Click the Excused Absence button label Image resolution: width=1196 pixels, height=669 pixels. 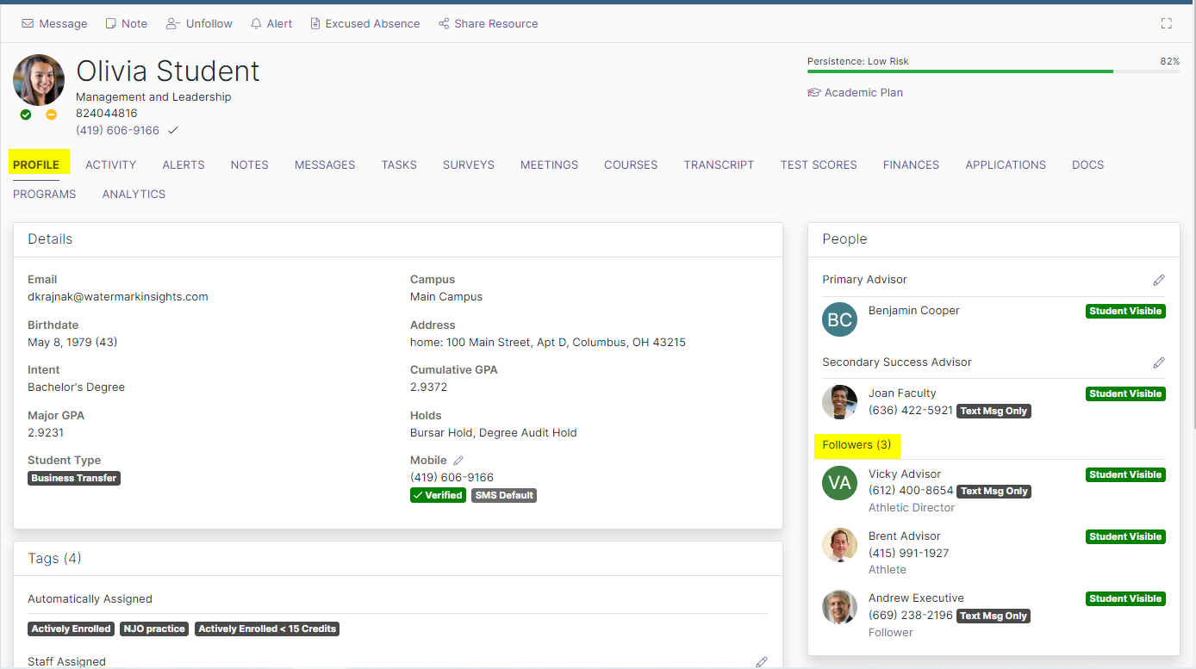(372, 24)
